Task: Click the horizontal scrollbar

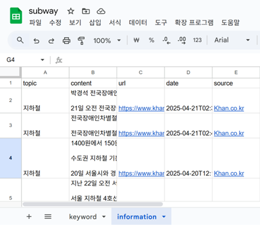Action: 92,204
